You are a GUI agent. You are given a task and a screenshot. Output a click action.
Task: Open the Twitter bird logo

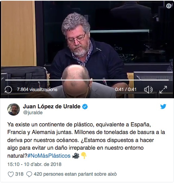[163, 106]
